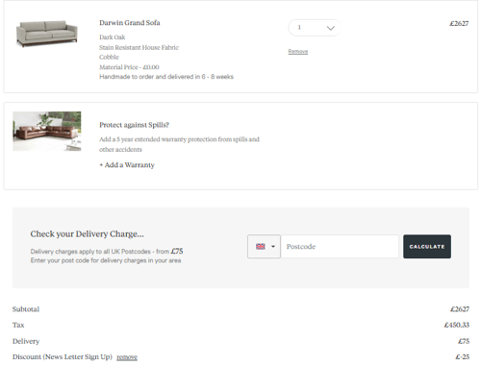Remove the News Letter Sign Up discount
The image size is (481, 366).
(x=127, y=357)
